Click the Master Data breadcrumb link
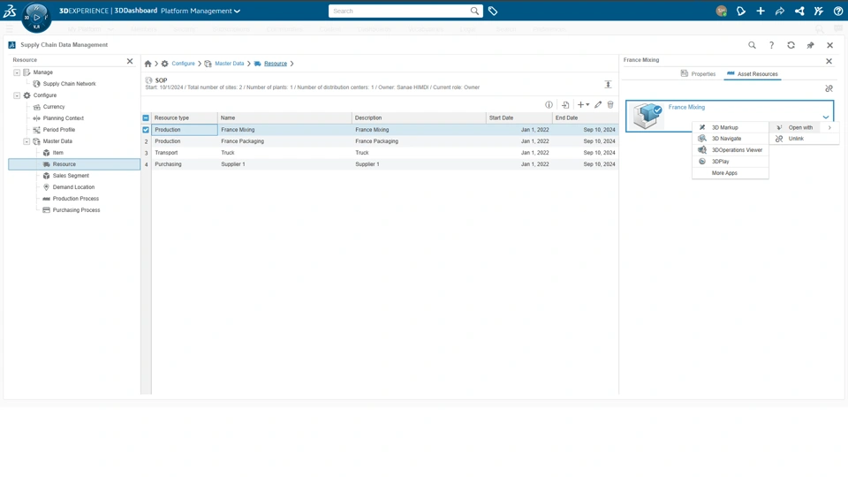848x477 pixels. (230, 64)
